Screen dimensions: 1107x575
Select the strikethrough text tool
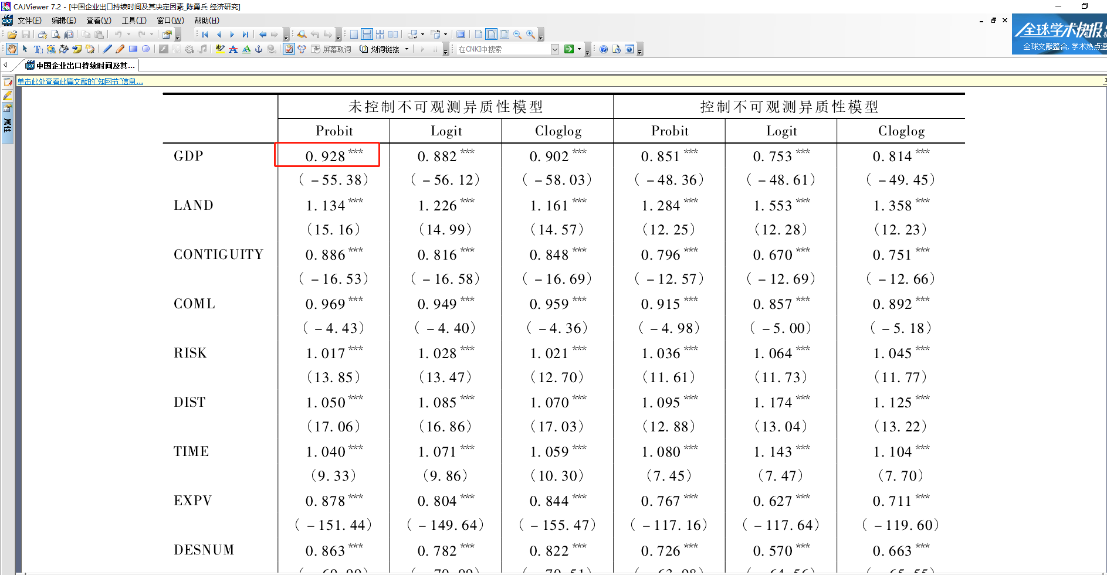pyautogui.click(x=233, y=49)
